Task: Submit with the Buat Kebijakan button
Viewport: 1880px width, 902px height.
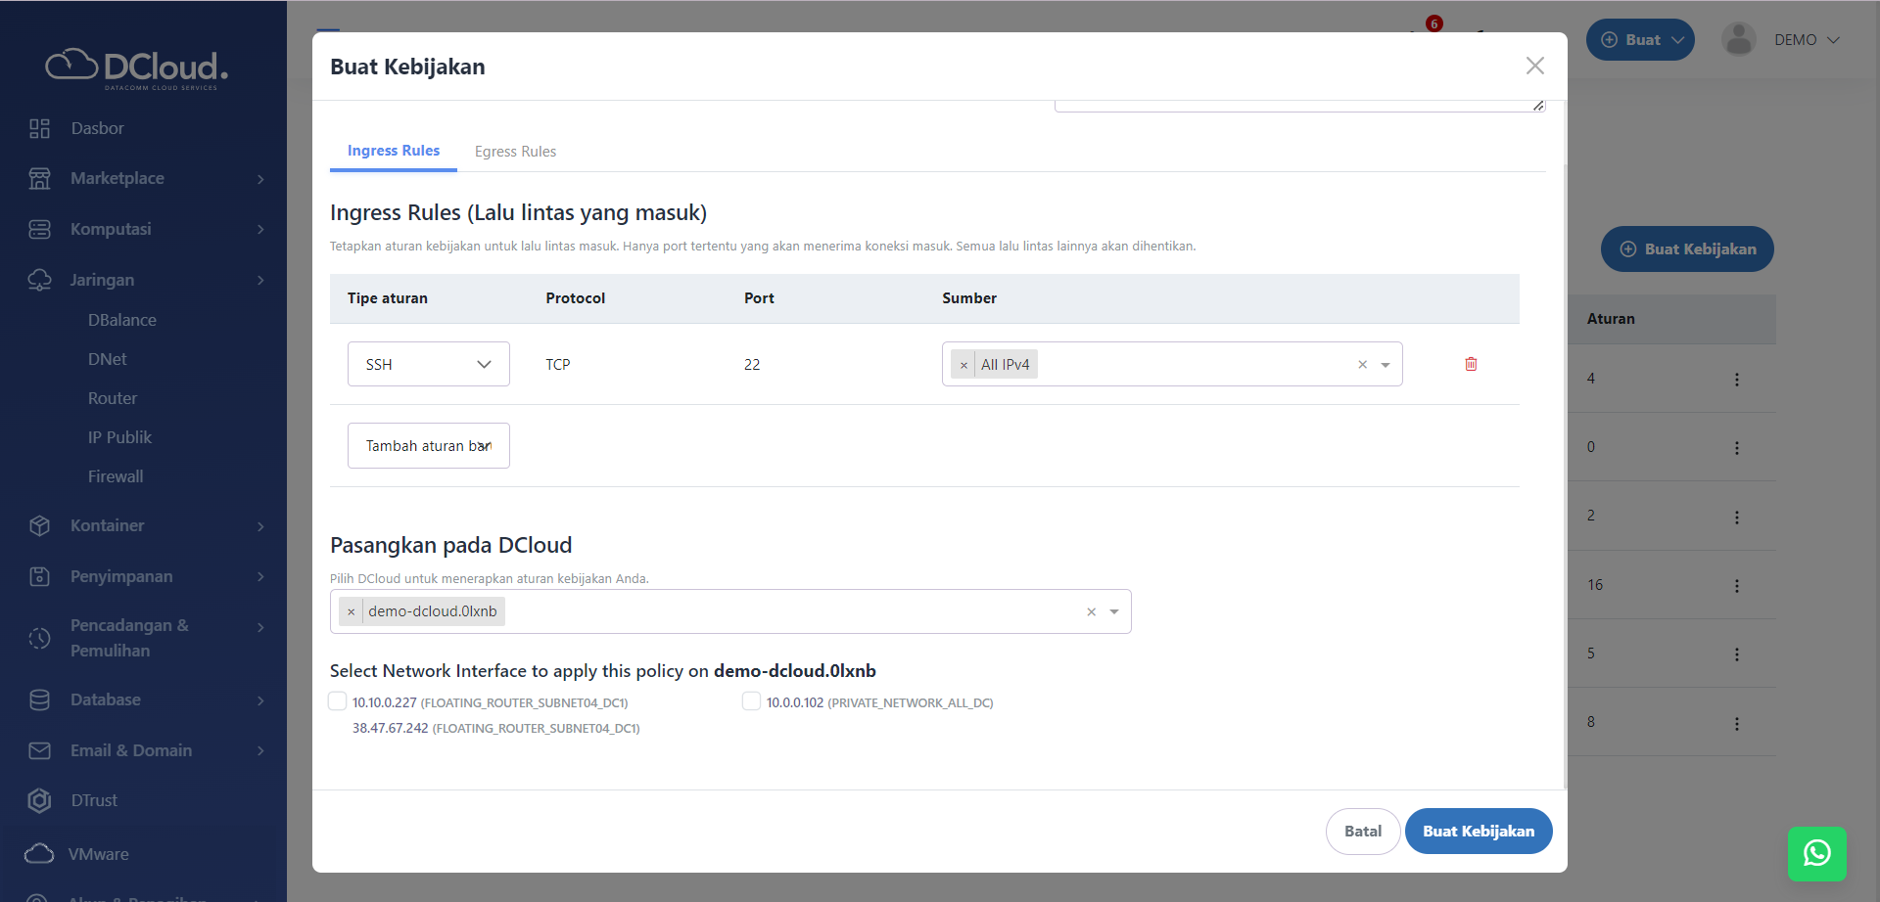Action: click(1478, 831)
